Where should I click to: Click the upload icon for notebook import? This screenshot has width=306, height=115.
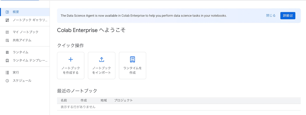pyautogui.click(x=101, y=60)
